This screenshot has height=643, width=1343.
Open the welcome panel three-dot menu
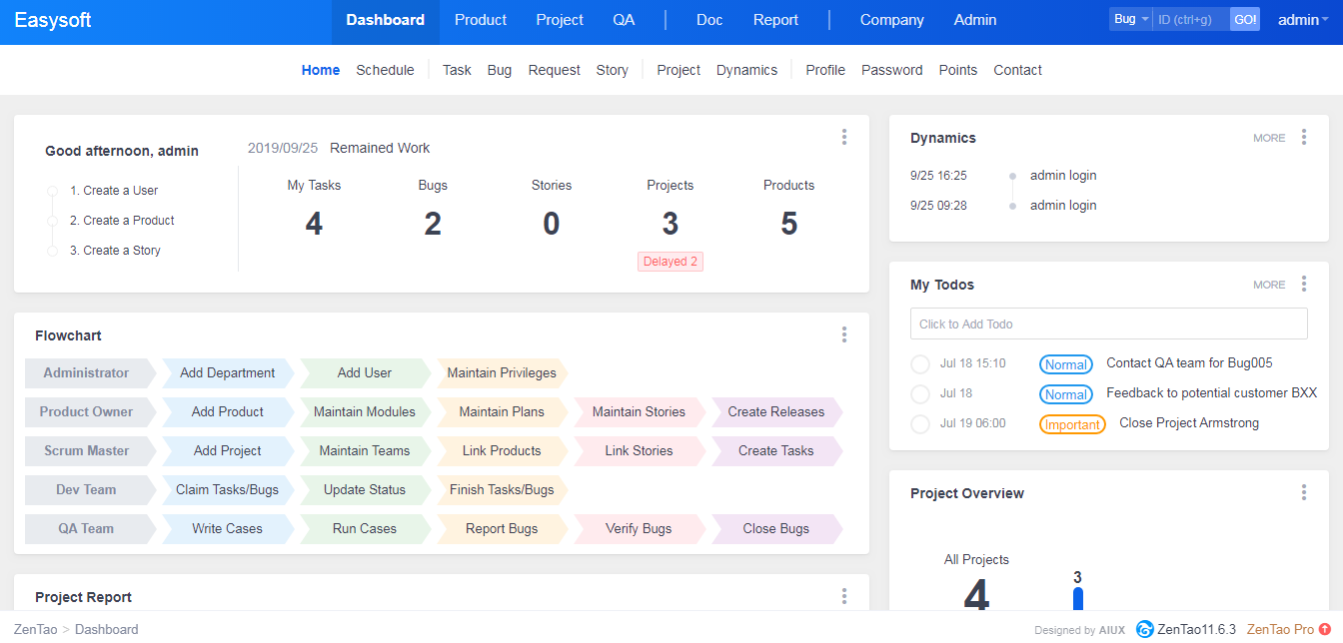(844, 138)
